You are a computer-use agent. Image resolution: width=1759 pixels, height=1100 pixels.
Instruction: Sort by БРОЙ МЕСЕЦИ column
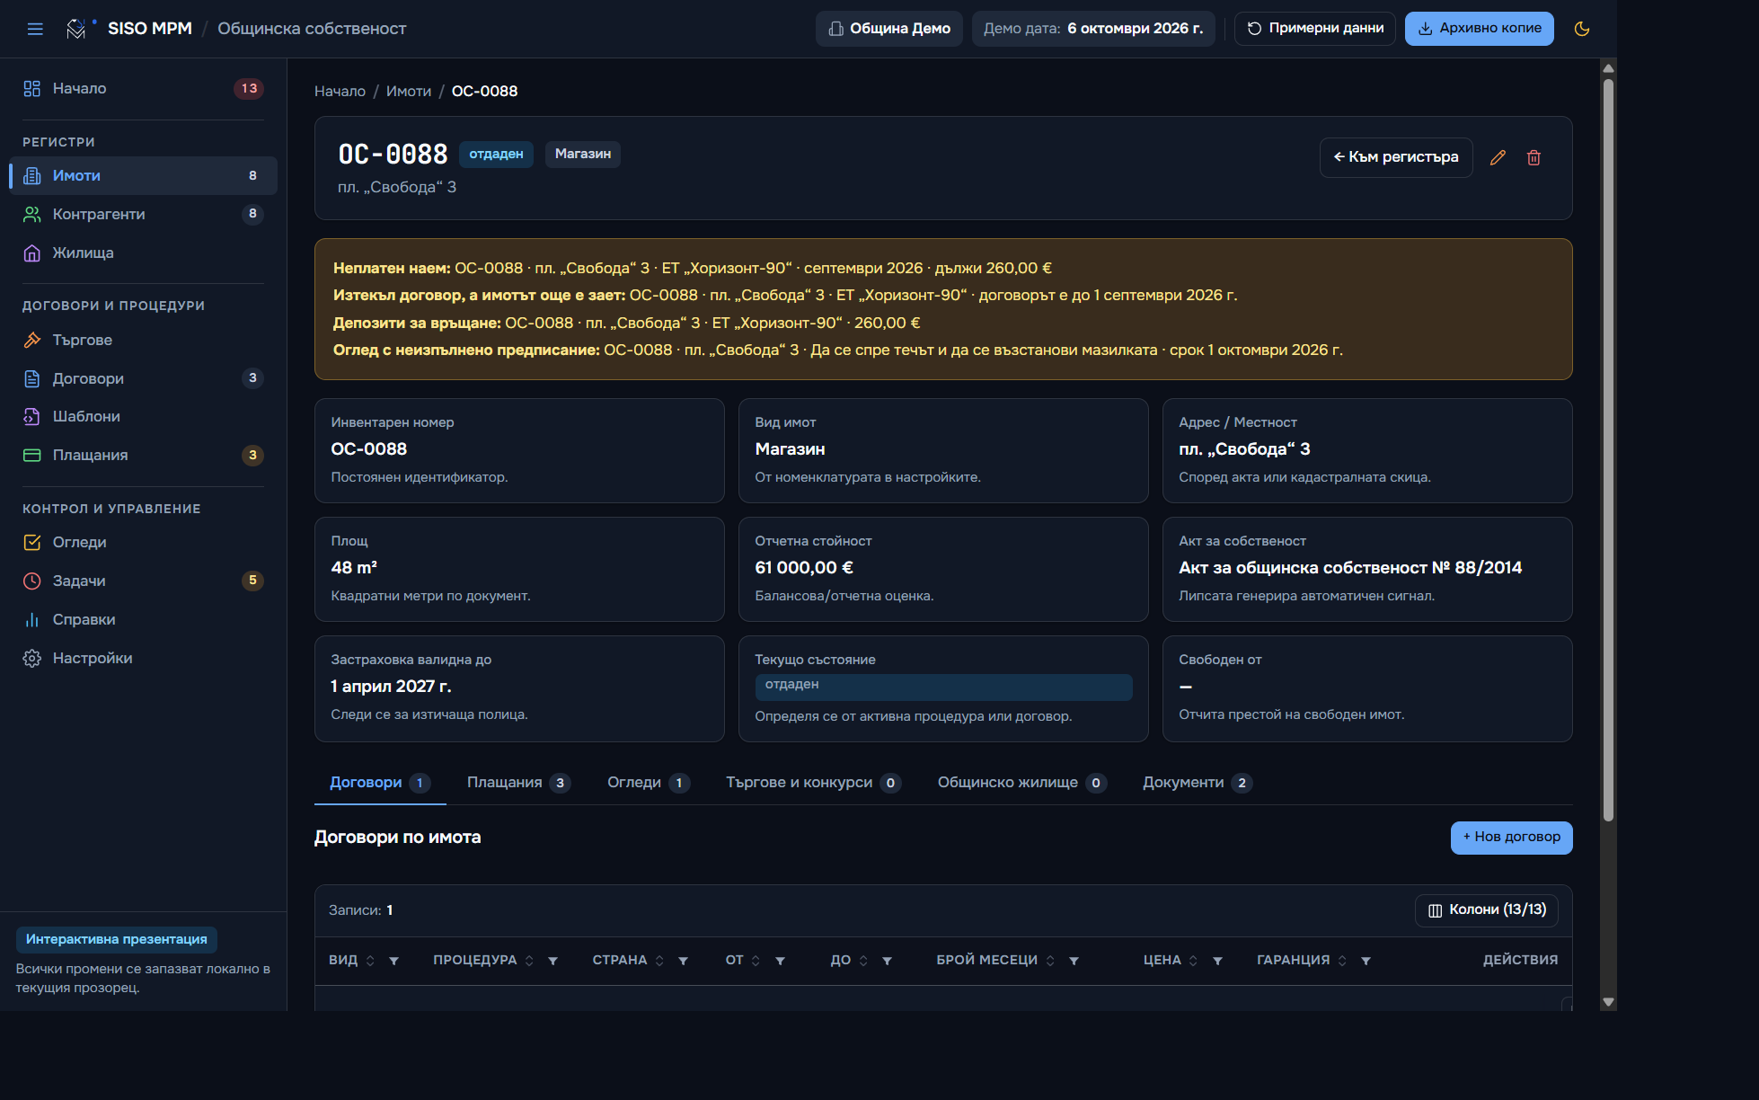1050,961
